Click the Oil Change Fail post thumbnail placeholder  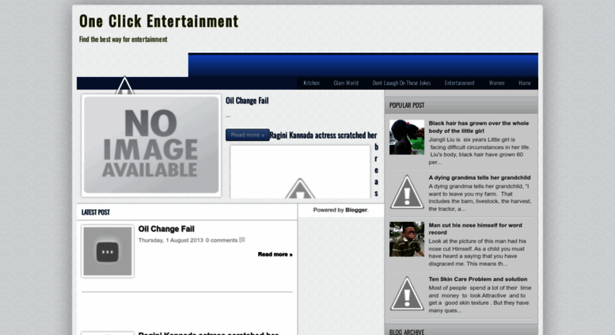[108, 251]
